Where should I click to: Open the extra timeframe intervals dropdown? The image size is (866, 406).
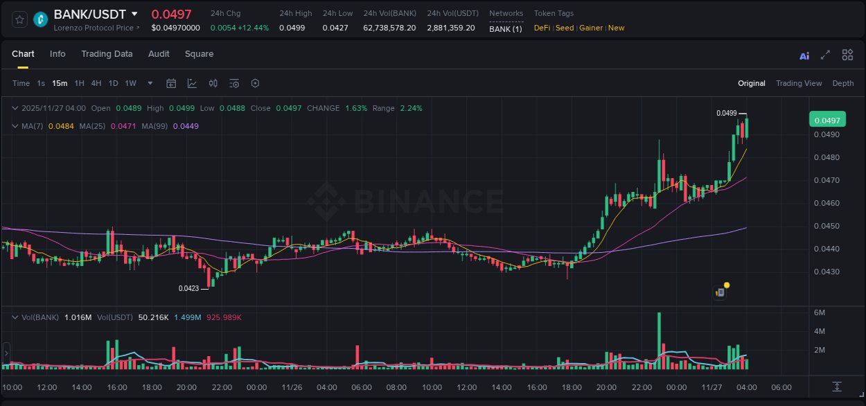pos(149,83)
